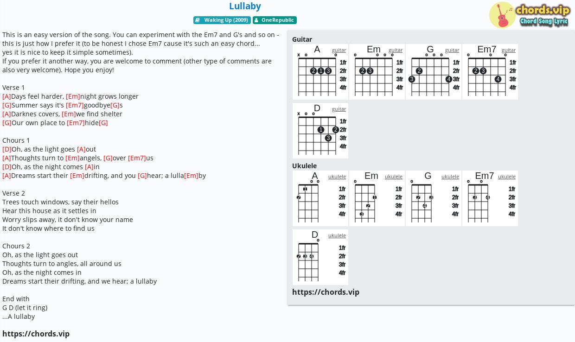Click the [Em] chord before 'we find shelter'
The width and height of the screenshot is (575, 342).
point(69,114)
